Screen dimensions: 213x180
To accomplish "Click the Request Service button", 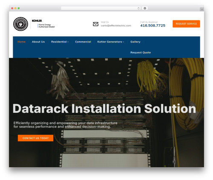I will coord(186,24).
